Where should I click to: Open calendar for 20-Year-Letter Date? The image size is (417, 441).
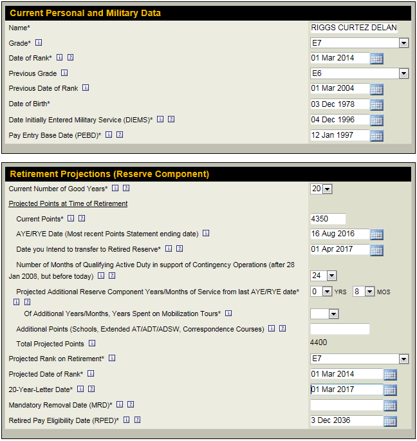pos(390,390)
